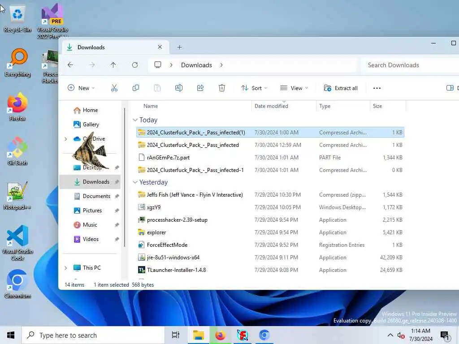Select the Git Bash desktop icon
The image size is (459, 344).
[17, 151]
